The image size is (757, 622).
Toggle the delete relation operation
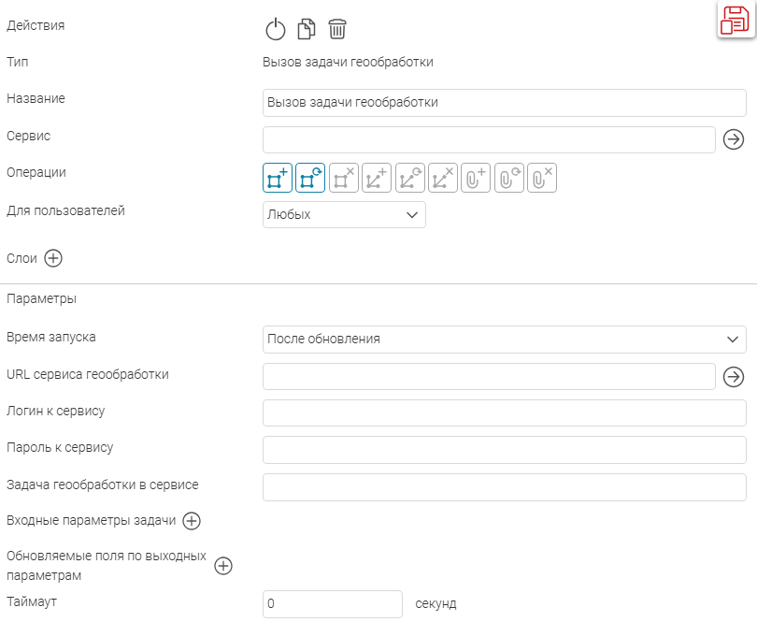point(443,178)
